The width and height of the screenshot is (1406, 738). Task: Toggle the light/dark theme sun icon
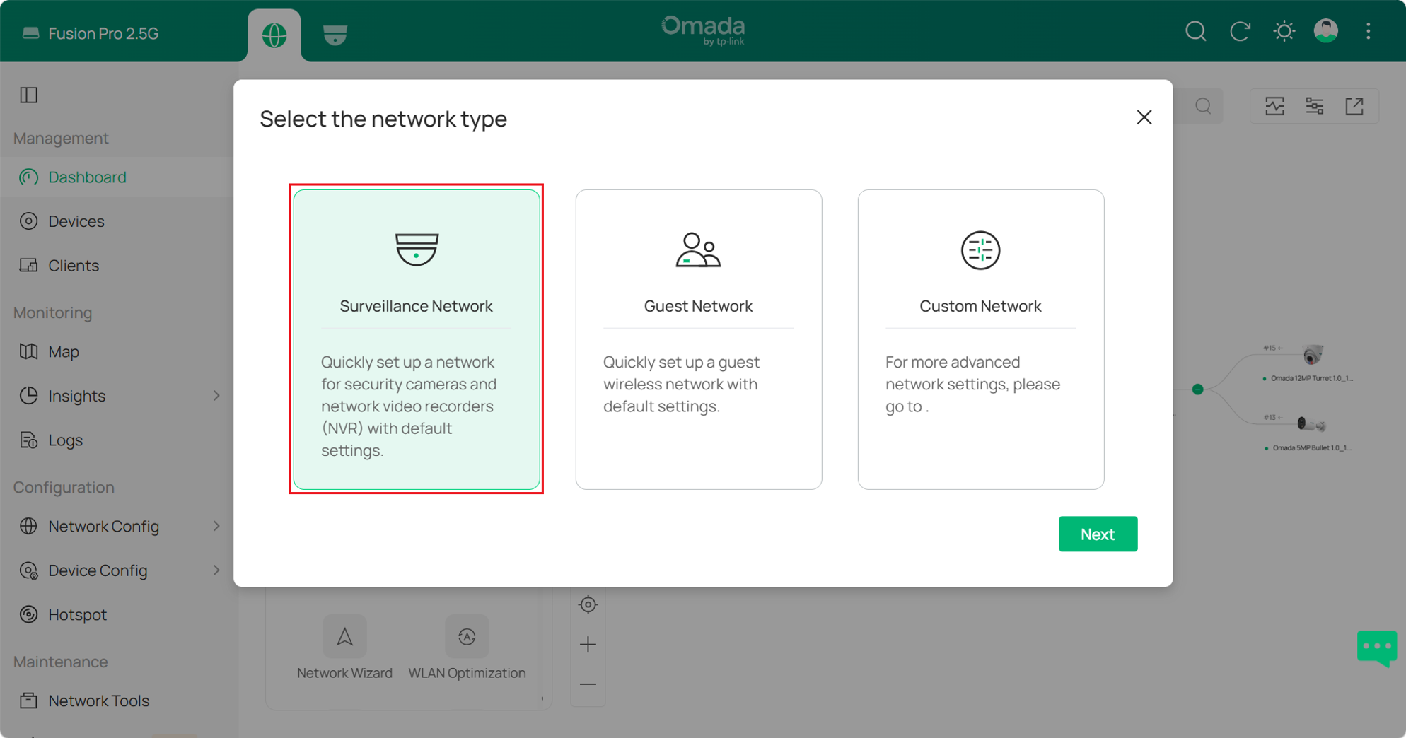1284,32
